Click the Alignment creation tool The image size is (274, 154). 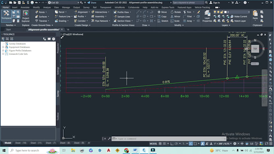(x=82, y=12)
